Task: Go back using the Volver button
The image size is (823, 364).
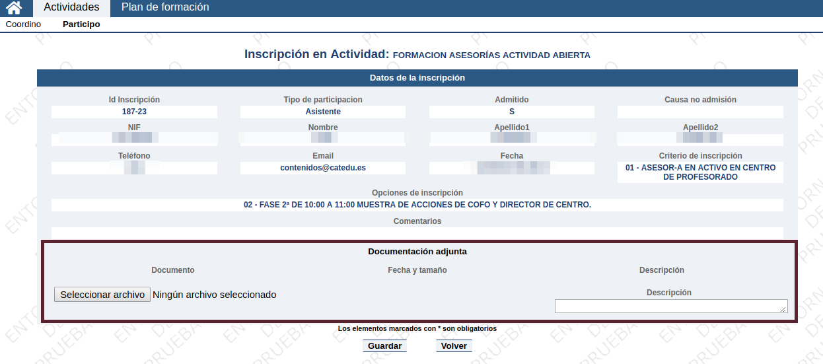Action: coord(454,346)
